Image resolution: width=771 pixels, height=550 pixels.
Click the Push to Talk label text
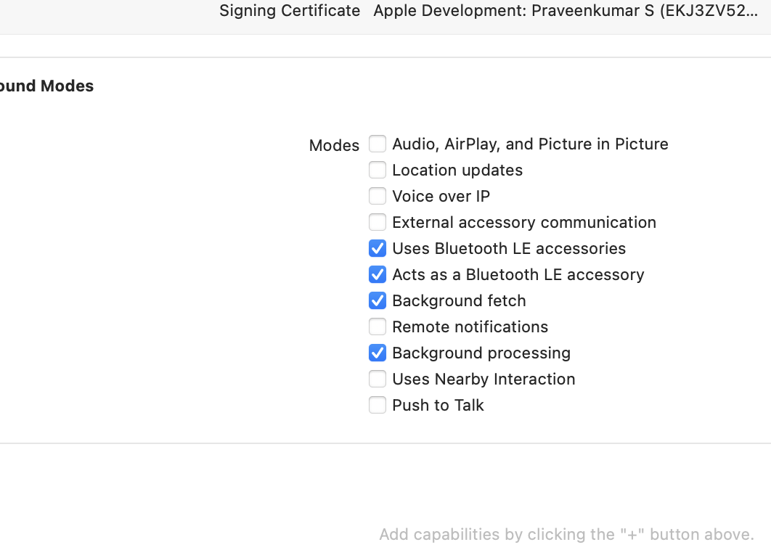(438, 405)
